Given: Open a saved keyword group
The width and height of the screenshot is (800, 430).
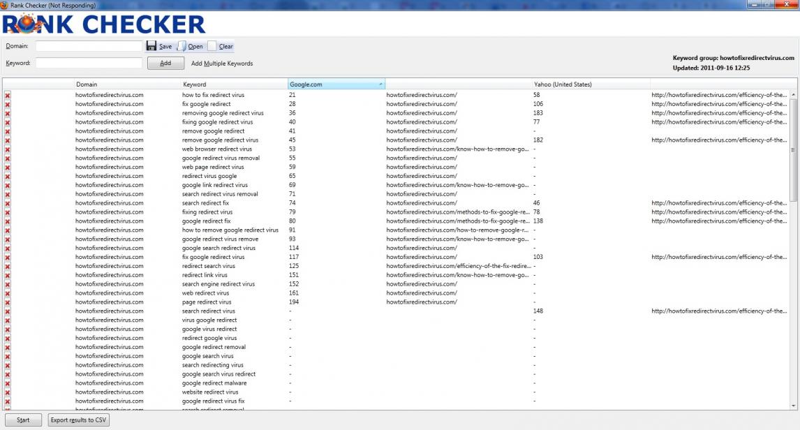Looking at the screenshot, I should point(191,46).
